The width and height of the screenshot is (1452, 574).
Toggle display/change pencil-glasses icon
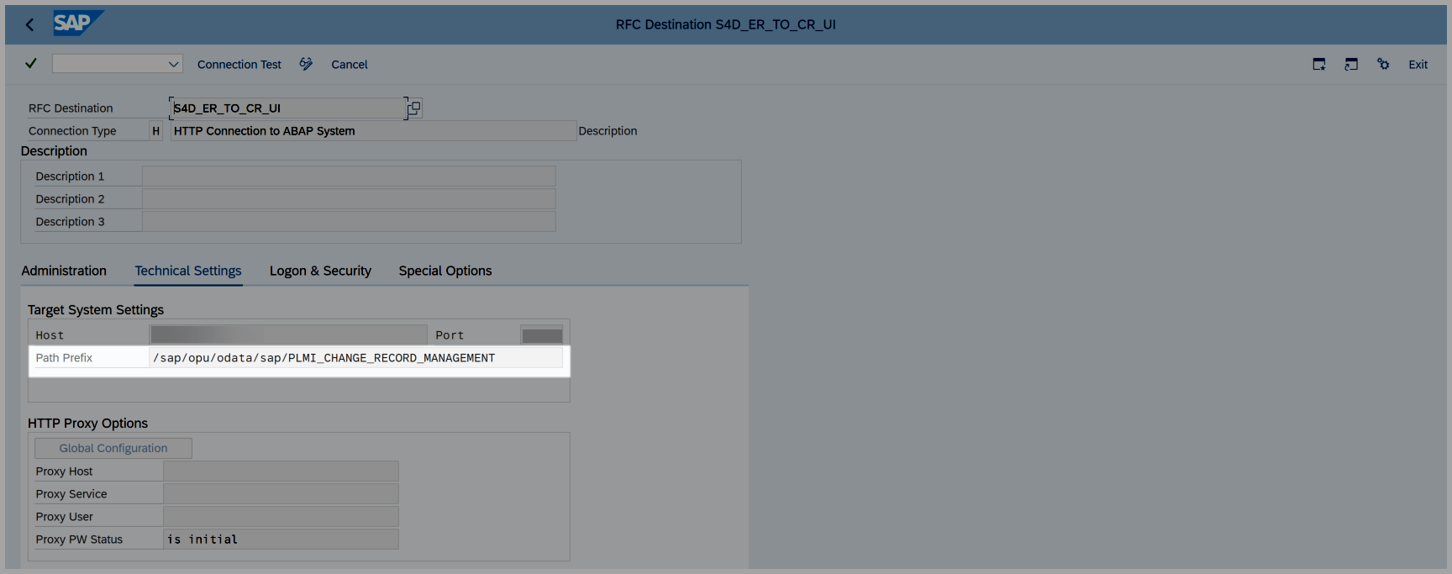click(x=306, y=64)
